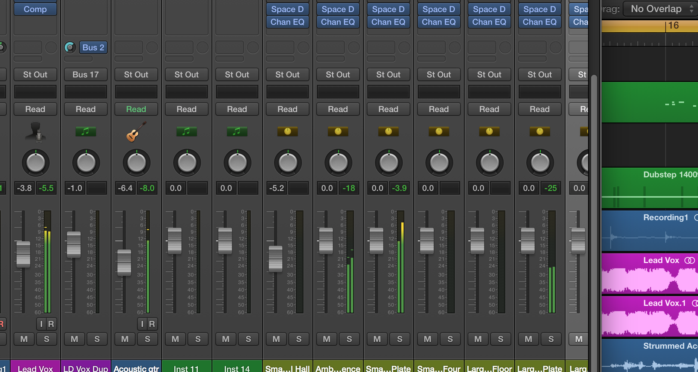Click the music note icon on Inst 14
Viewport: 698px width, 372px height.
[237, 131]
